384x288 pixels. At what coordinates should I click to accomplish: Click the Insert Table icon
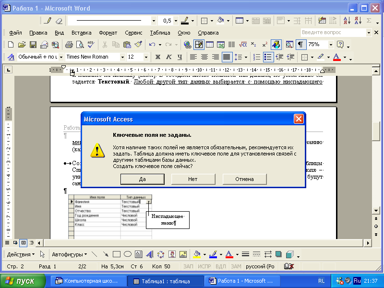(x=210, y=45)
